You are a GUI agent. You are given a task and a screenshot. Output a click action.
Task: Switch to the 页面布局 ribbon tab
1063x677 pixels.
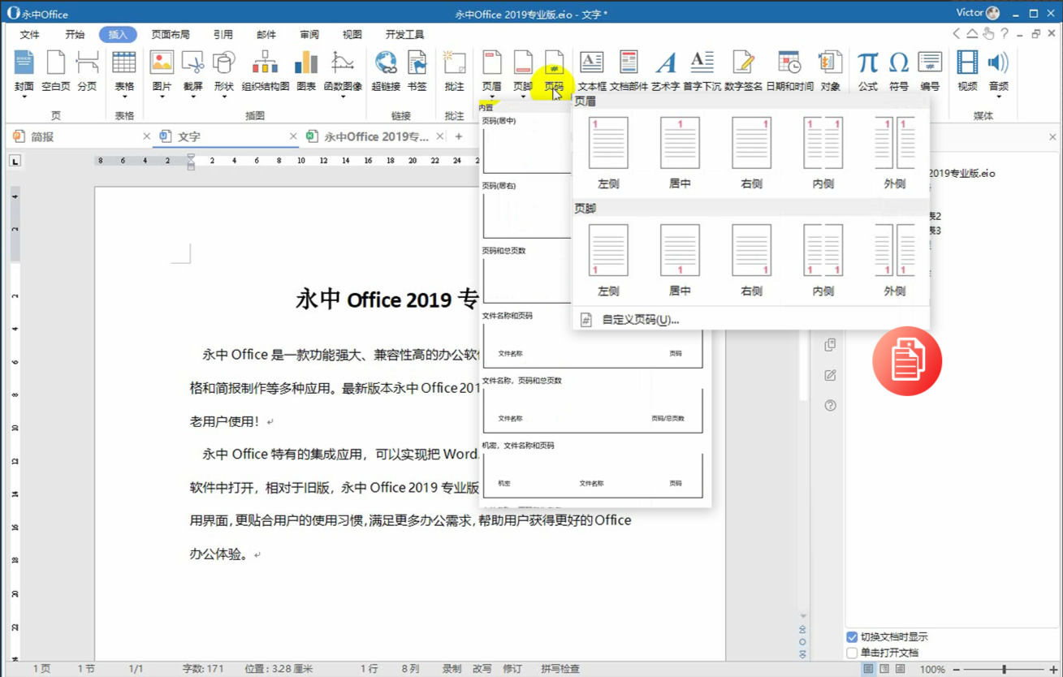point(171,35)
